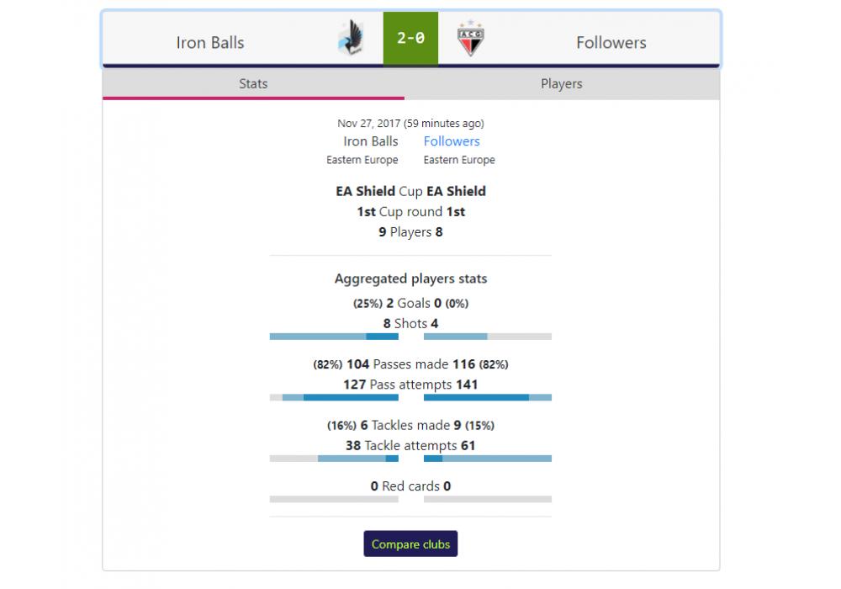Click the Followers club crest icon

click(470, 40)
